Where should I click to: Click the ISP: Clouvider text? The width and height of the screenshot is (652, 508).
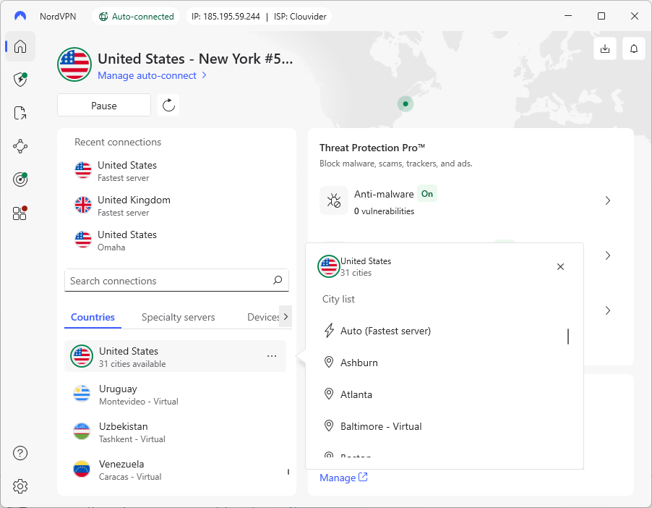[x=300, y=17]
